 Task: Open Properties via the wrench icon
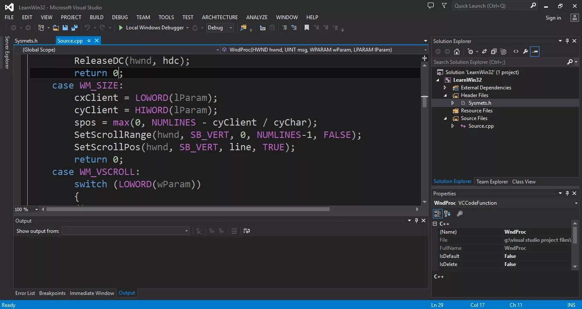(525, 51)
